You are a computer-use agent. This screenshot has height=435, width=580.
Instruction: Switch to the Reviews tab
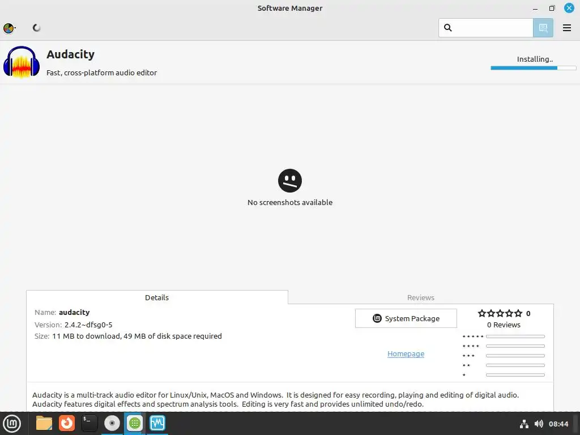pos(421,297)
